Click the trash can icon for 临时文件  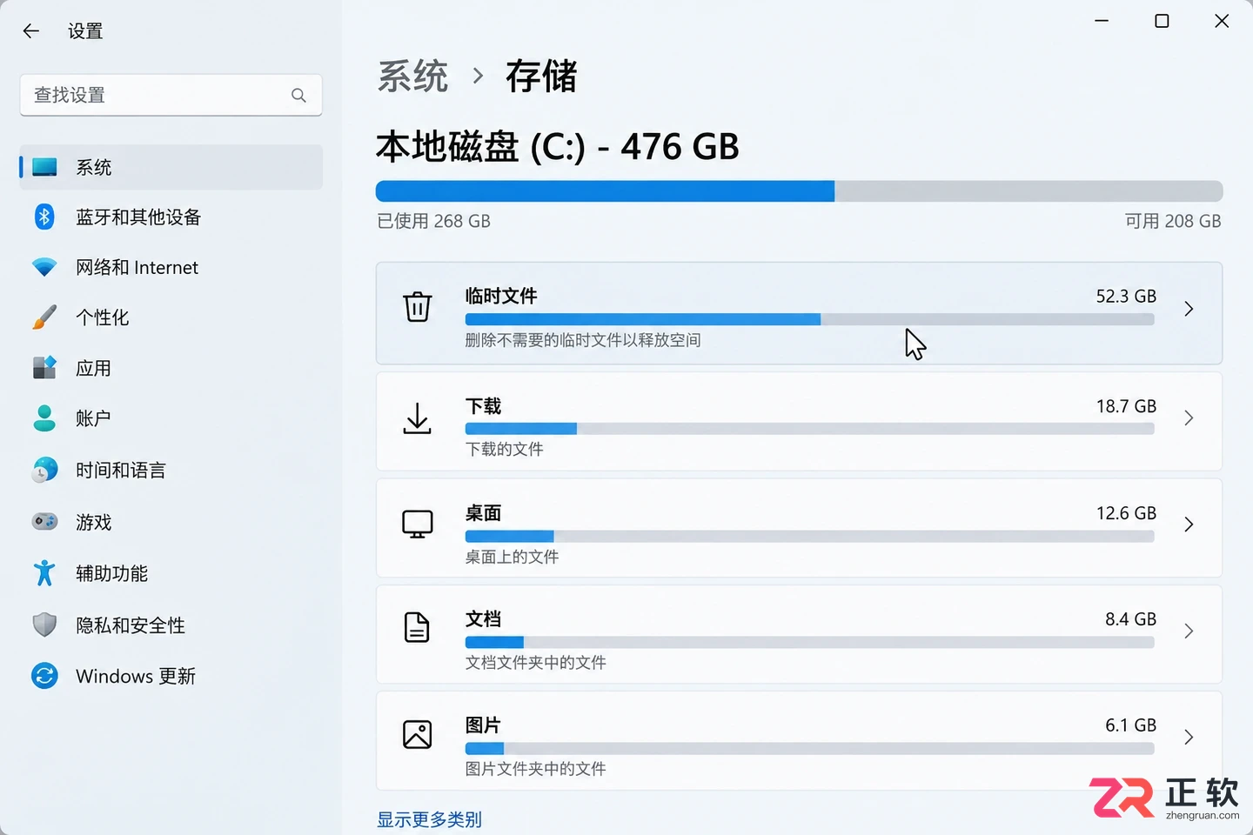[x=418, y=306]
